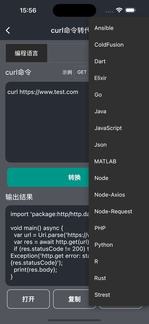Pick MATLAB in the language list
149x324 pixels.
click(119, 161)
